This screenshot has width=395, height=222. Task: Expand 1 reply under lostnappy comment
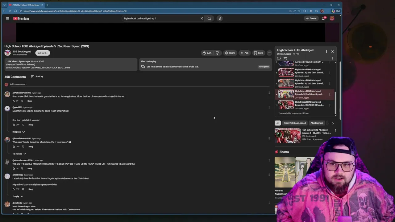click(x=18, y=196)
